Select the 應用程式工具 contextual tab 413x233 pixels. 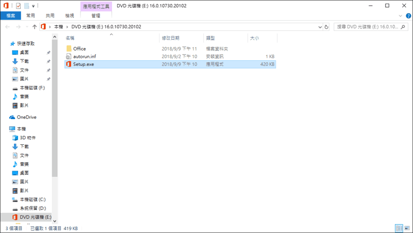click(x=96, y=6)
